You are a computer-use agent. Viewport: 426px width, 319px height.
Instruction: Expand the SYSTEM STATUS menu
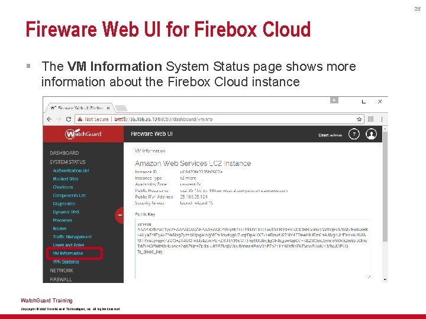coord(67,162)
